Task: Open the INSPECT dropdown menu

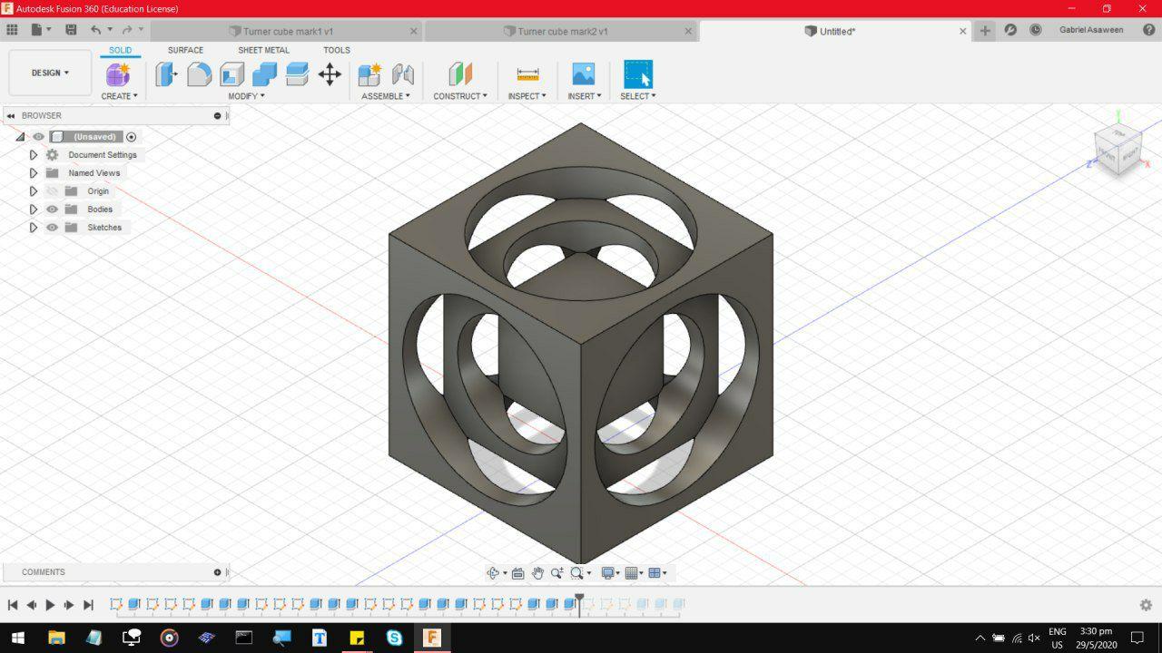Action: click(x=527, y=96)
